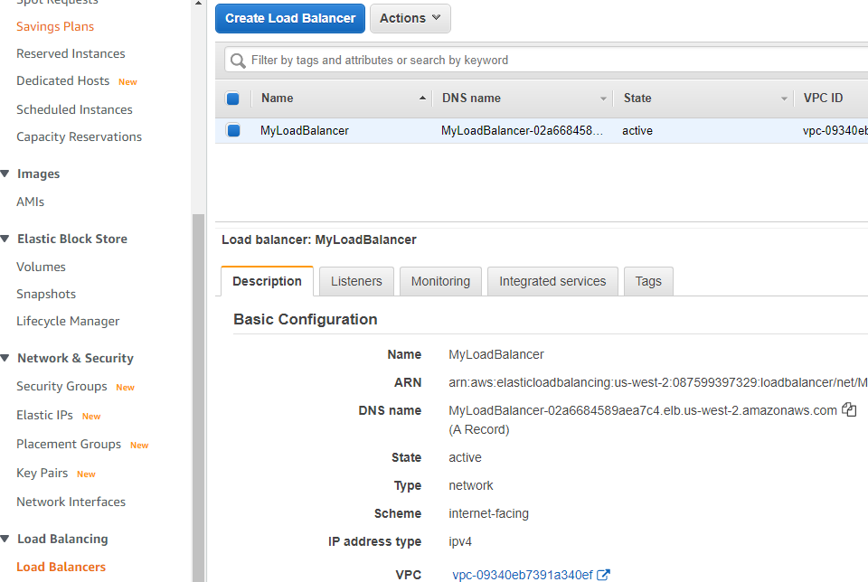Open Security Groups in the sidebar
The width and height of the screenshot is (868, 582).
[x=61, y=386]
